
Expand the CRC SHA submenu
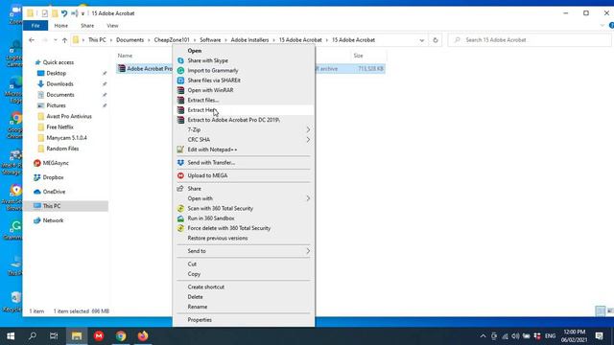tap(244, 140)
